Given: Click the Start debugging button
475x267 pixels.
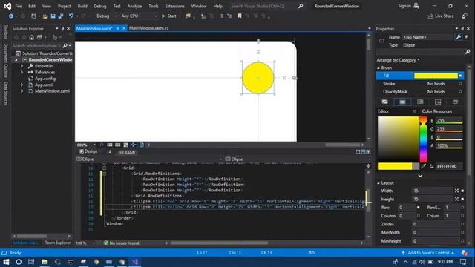Looking at the screenshot, I should coord(169,16).
